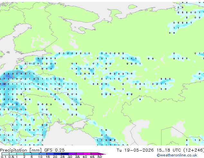Click the legend label '35'
Viewport: 204px width, 158px height.
pos(77,157)
